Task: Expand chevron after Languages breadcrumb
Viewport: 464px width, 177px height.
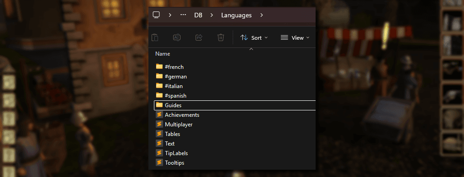Action: click(x=262, y=15)
